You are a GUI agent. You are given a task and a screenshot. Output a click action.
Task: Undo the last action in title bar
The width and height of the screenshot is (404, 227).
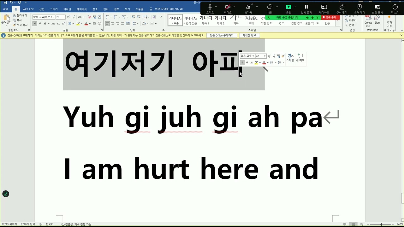[11, 3]
